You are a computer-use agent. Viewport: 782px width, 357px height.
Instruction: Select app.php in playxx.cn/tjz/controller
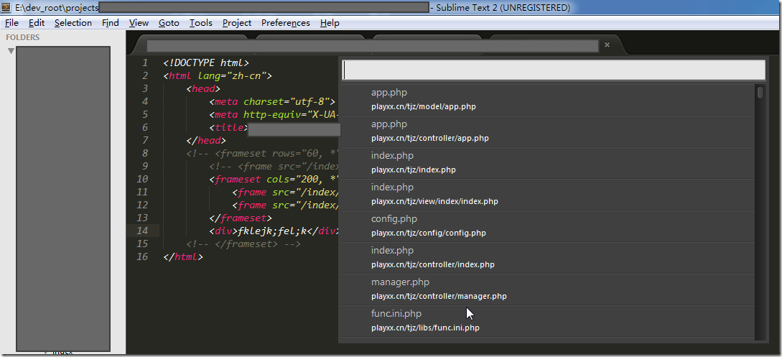tap(548, 131)
